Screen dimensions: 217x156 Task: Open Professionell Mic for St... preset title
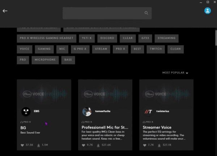click(105, 128)
